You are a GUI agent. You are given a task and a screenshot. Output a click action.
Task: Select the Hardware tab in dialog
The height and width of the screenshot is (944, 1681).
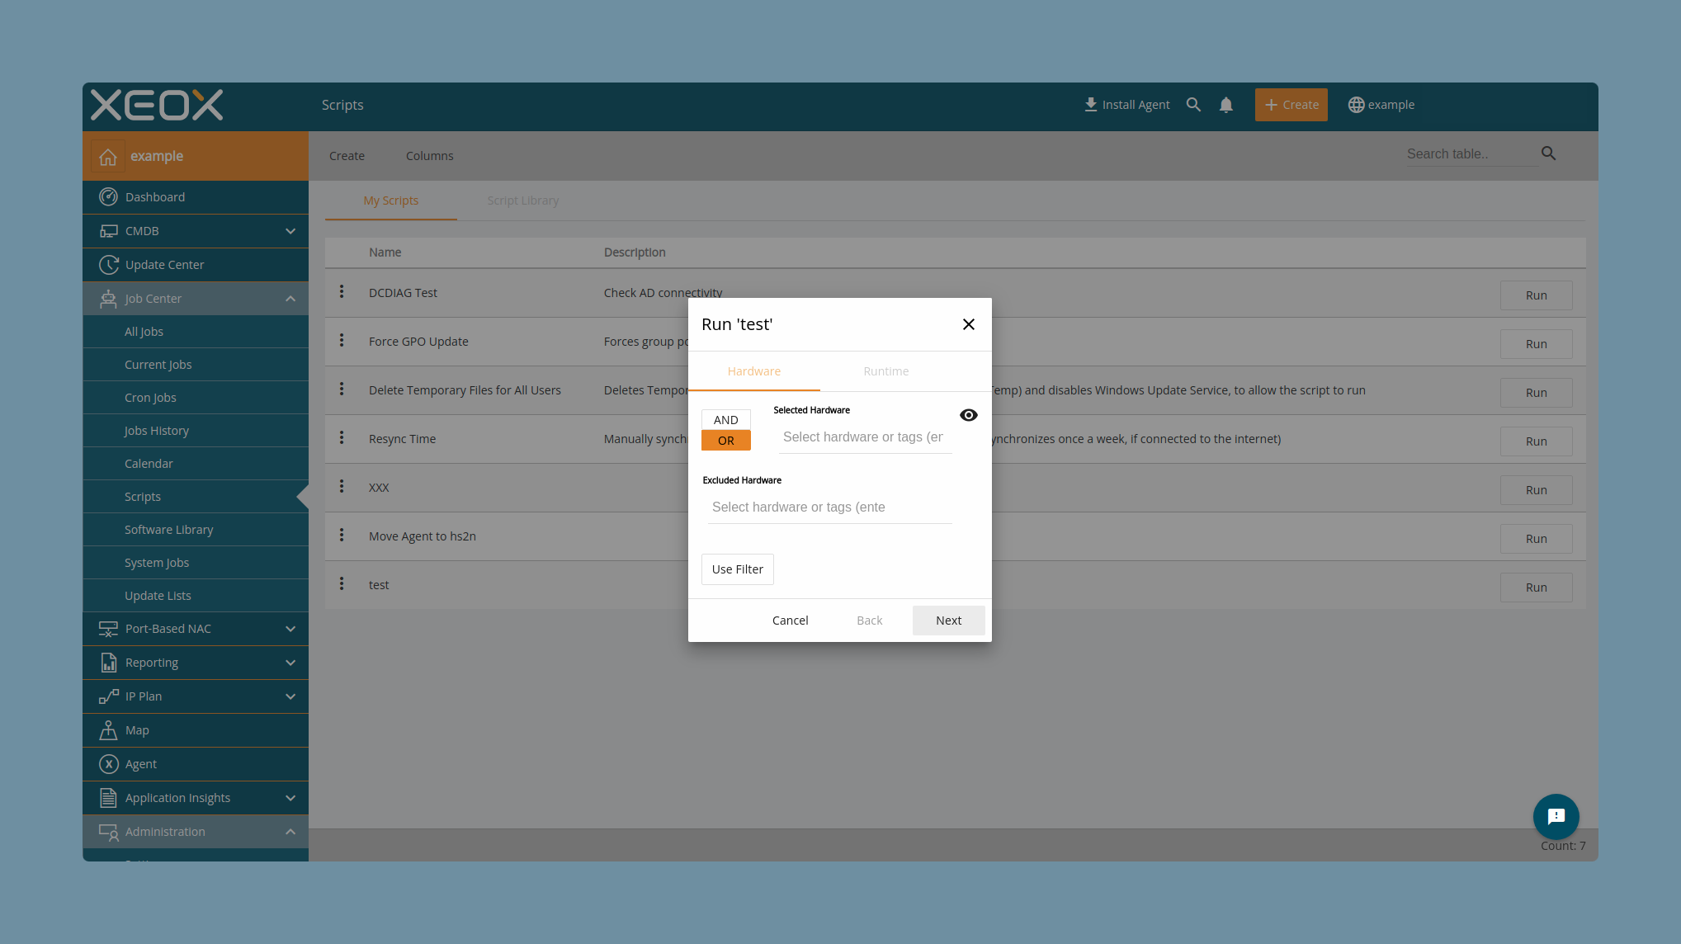pyautogui.click(x=754, y=371)
